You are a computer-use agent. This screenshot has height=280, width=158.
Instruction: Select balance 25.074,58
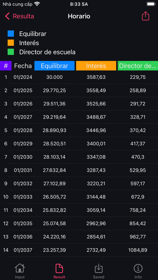coord(54,223)
